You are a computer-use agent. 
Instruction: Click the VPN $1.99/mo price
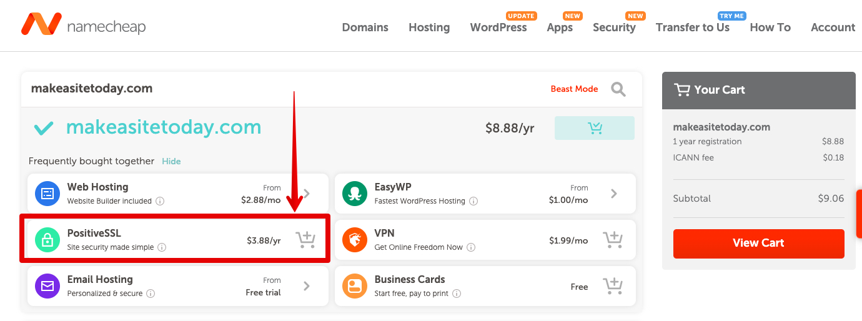click(568, 240)
